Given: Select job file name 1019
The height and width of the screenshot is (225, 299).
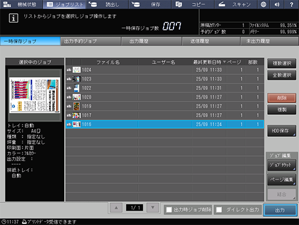Looking at the screenshot, I should pos(87,106).
